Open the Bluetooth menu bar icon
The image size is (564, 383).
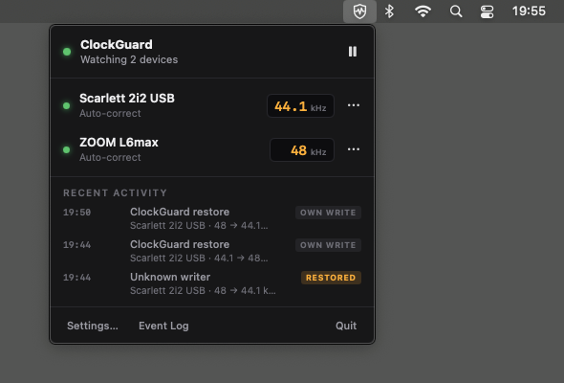tap(389, 11)
